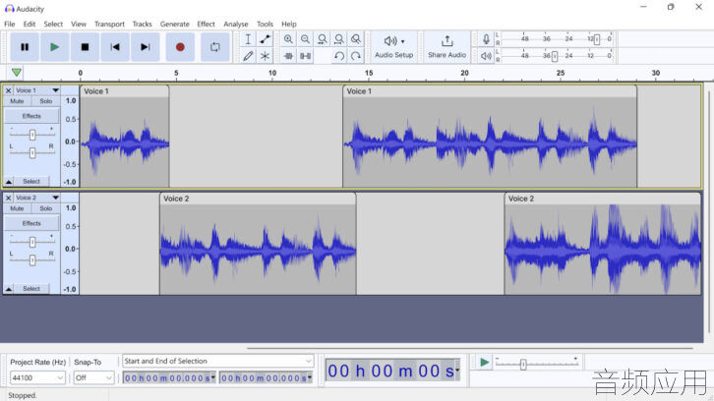Viewport: 714px width, 401px height.
Task: Click the Undo arrow
Action: tap(338, 56)
